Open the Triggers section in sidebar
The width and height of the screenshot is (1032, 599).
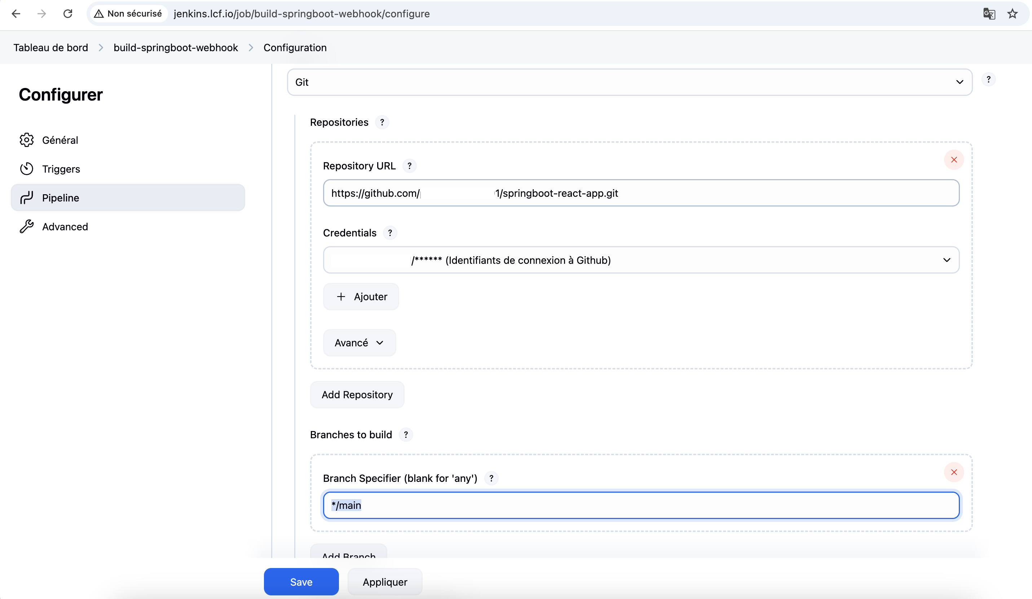pyautogui.click(x=61, y=169)
